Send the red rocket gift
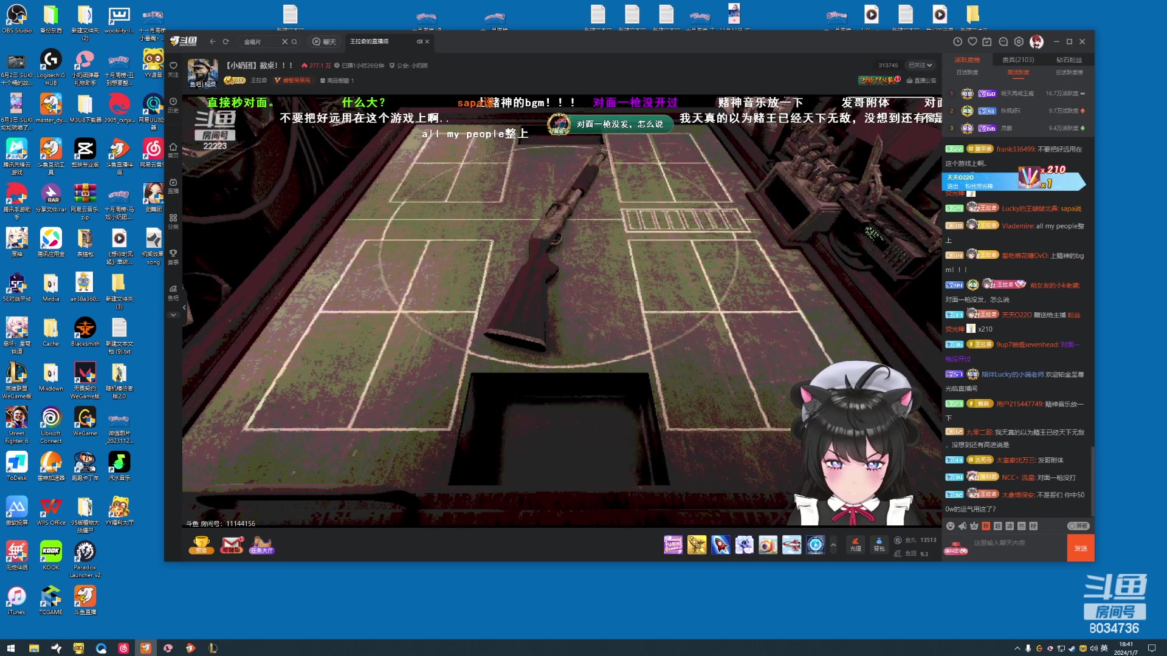 [720, 545]
